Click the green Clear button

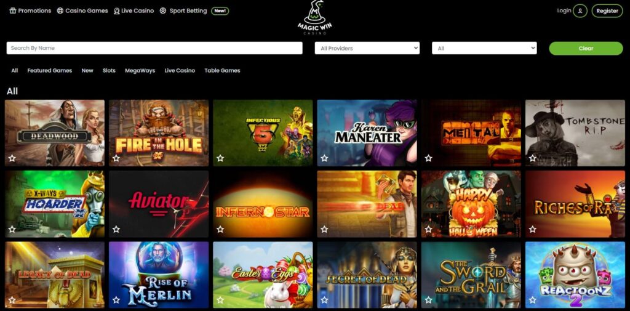[586, 48]
